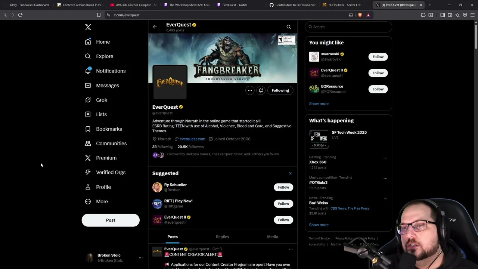Click the Communities icon in sidebar
The image size is (478, 269).
88,143
